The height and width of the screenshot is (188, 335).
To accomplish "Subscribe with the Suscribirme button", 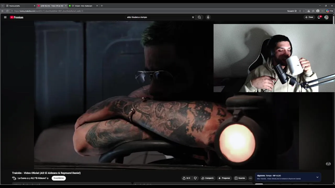I will 59,178.
